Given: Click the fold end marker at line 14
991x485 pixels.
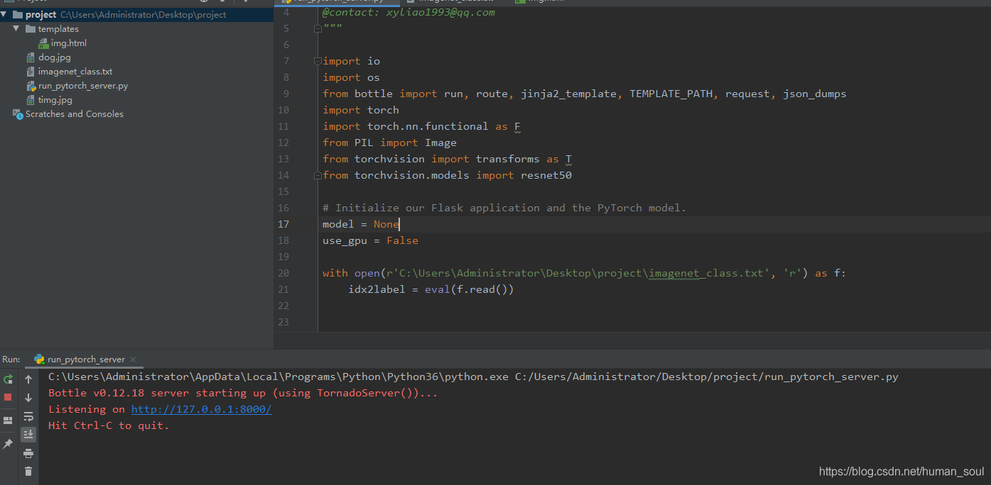Looking at the screenshot, I should [318, 175].
